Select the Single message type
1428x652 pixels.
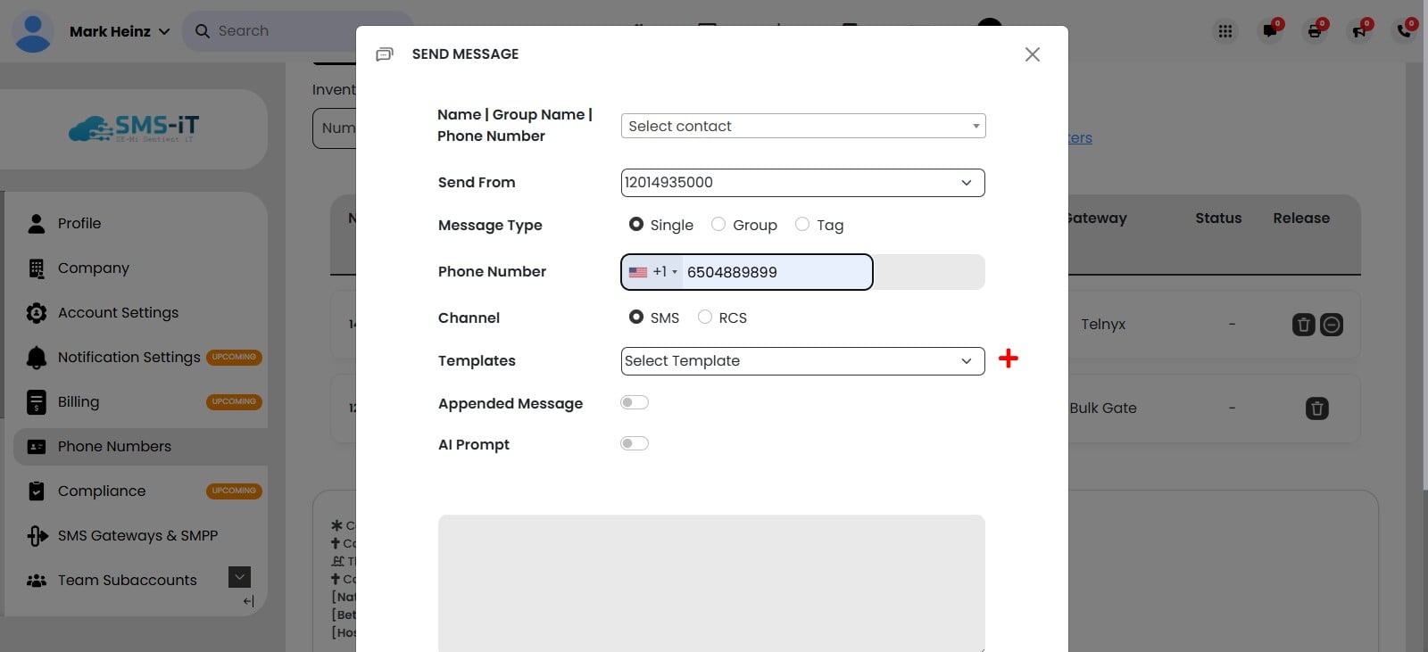pos(636,224)
